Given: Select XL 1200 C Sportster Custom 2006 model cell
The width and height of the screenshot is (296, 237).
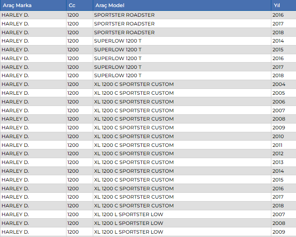Looking at the screenshot, I should tap(134, 102).
